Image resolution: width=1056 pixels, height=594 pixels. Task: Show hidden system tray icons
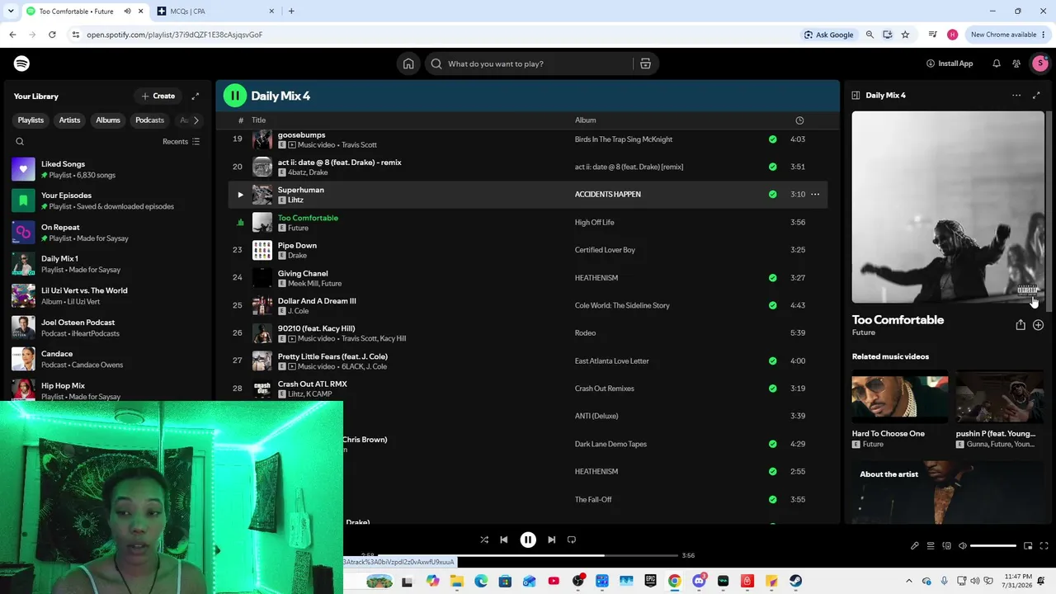tap(909, 581)
